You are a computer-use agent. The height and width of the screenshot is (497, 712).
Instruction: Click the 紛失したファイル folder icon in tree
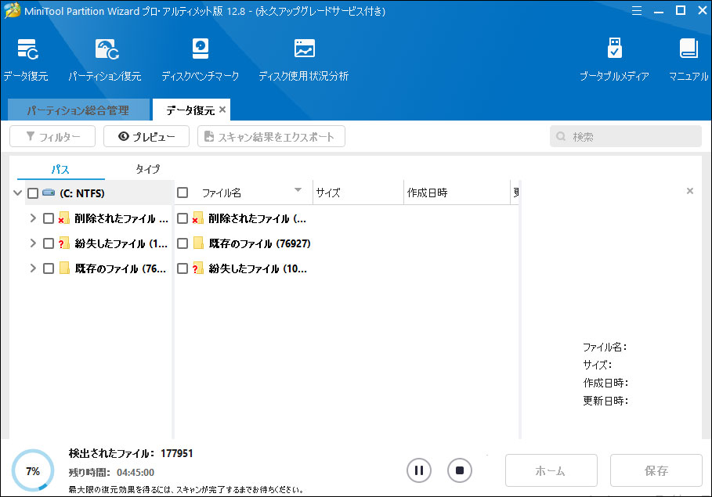[x=63, y=243]
